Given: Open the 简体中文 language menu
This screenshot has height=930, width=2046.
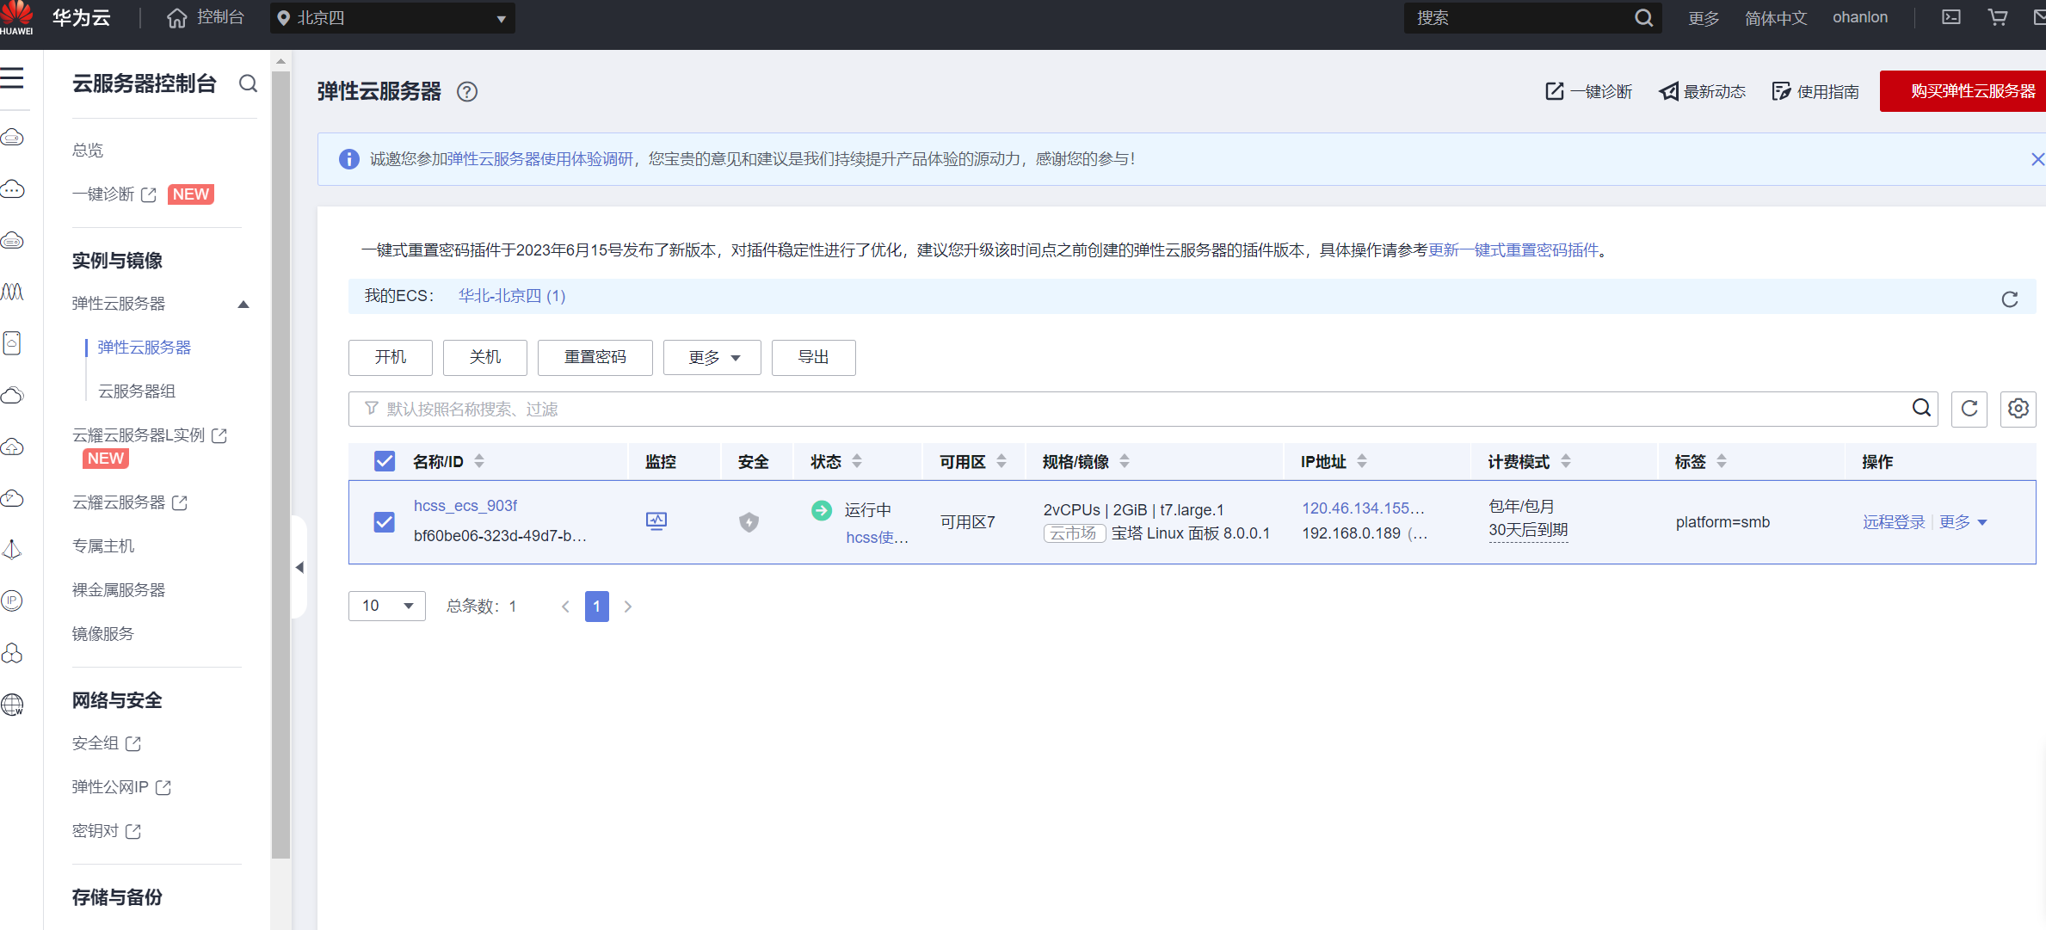Looking at the screenshot, I should click(x=1776, y=18).
